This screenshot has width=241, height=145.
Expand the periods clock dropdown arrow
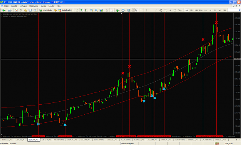coord(125,10)
